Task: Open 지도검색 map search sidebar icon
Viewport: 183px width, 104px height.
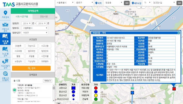Action: pos(5,14)
